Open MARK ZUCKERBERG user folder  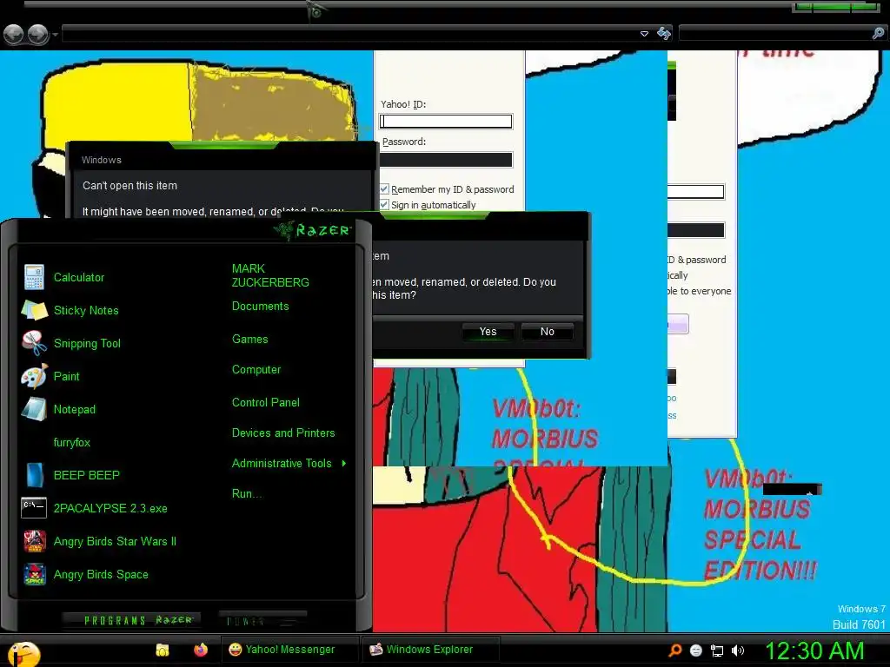pos(270,275)
